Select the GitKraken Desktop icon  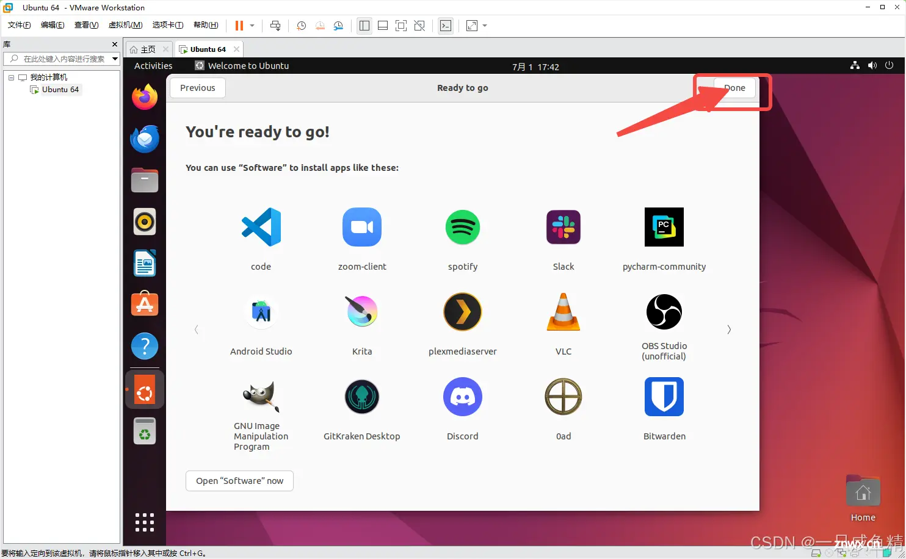362,397
